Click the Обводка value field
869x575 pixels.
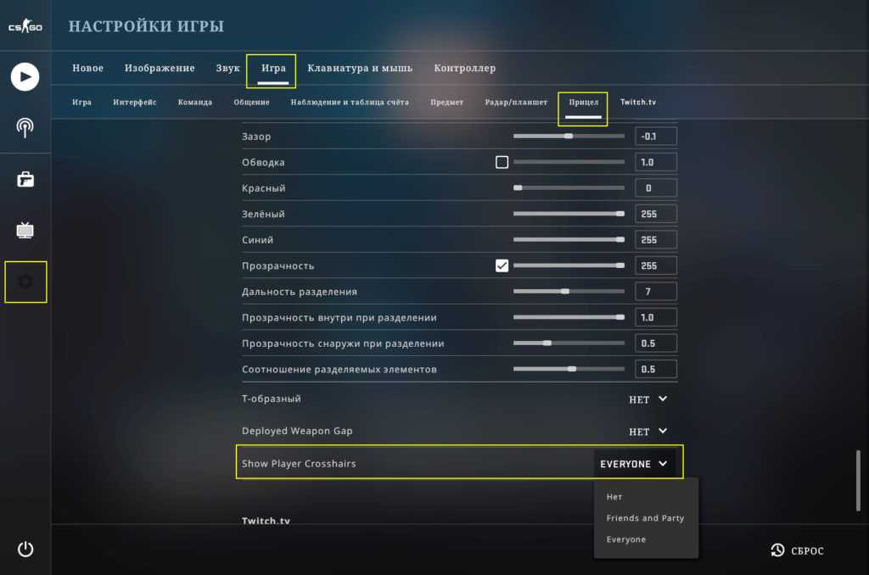pyautogui.click(x=656, y=162)
